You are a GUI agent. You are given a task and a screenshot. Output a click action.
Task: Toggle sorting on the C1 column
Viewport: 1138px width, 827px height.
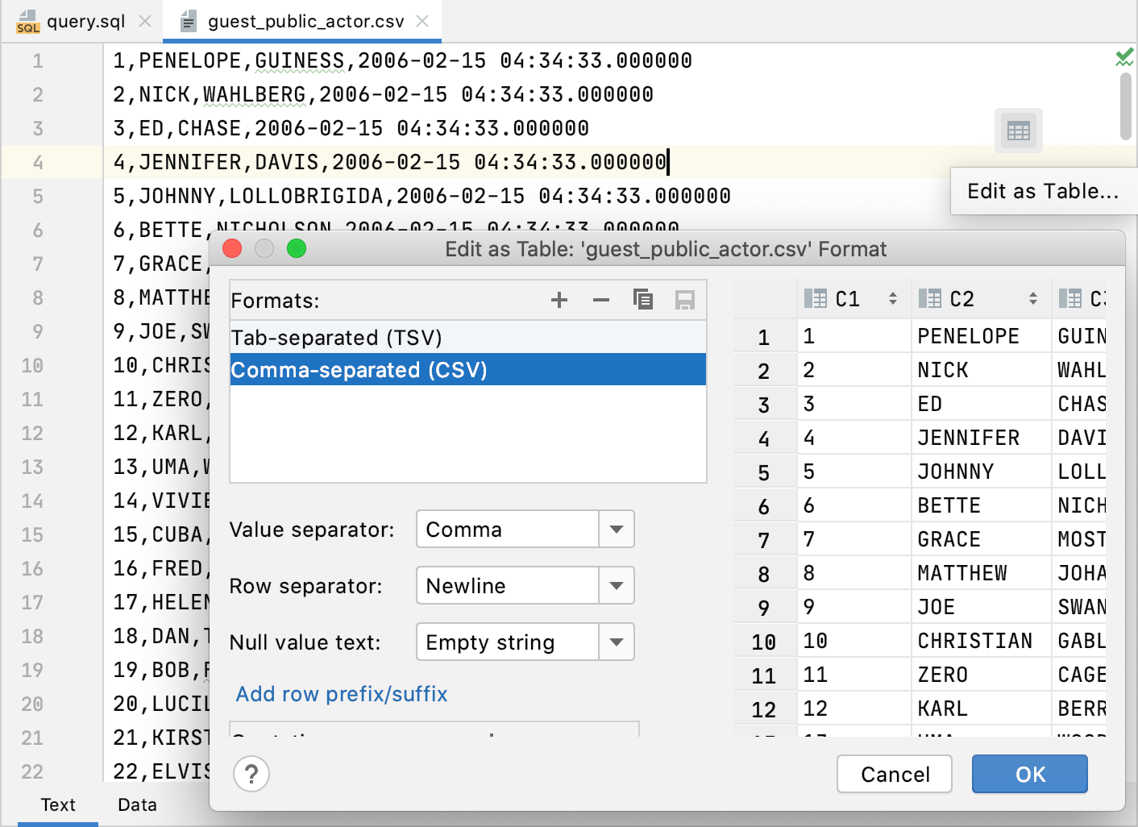(893, 297)
